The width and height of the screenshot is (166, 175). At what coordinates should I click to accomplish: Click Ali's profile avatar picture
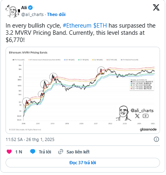tap(12, 12)
